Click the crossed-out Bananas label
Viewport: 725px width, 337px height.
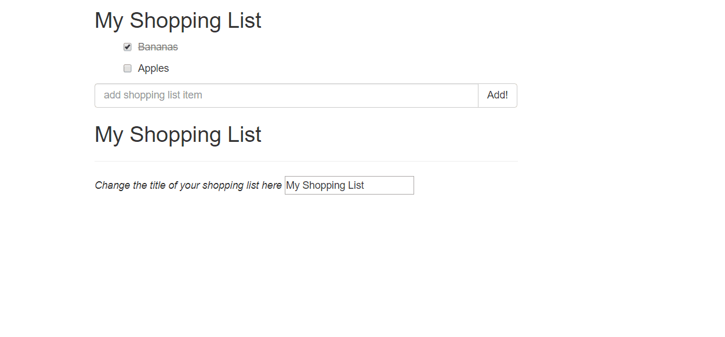[x=158, y=47]
